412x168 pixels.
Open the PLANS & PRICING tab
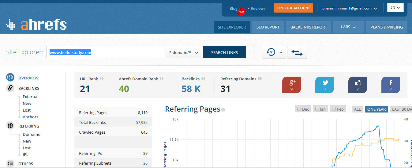(x=387, y=27)
